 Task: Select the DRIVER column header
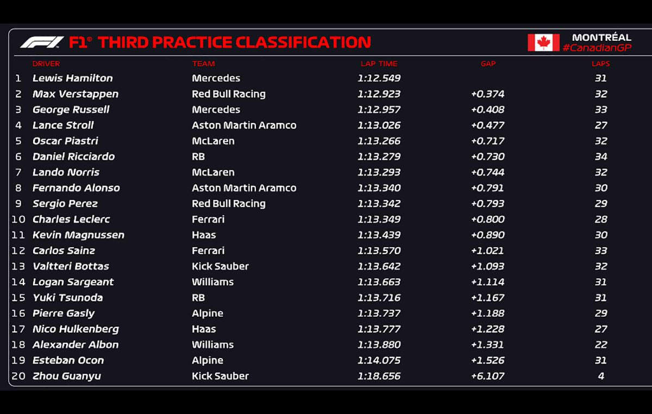click(46, 64)
